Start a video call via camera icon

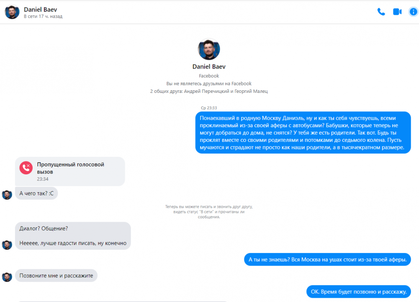397,12
